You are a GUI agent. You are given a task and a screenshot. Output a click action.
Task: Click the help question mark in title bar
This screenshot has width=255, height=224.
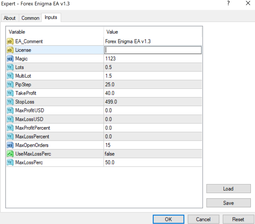[x=228, y=3]
